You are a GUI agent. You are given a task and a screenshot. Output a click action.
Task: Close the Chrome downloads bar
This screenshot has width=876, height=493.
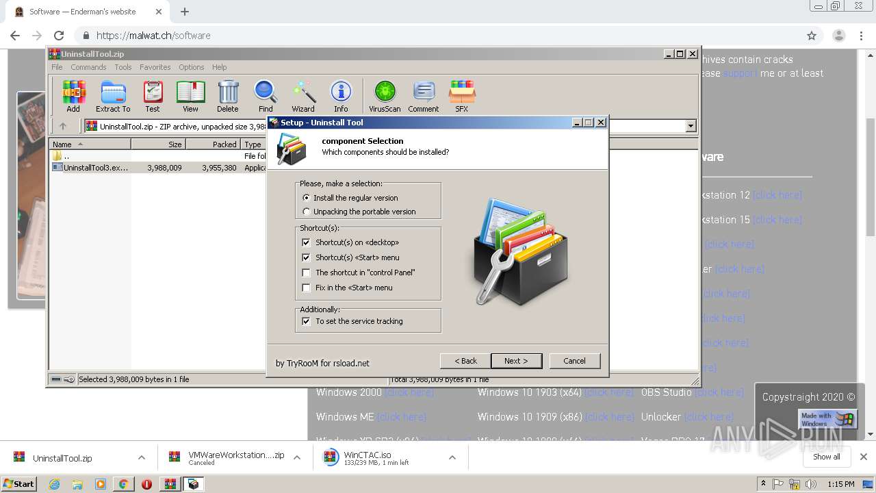(x=864, y=457)
